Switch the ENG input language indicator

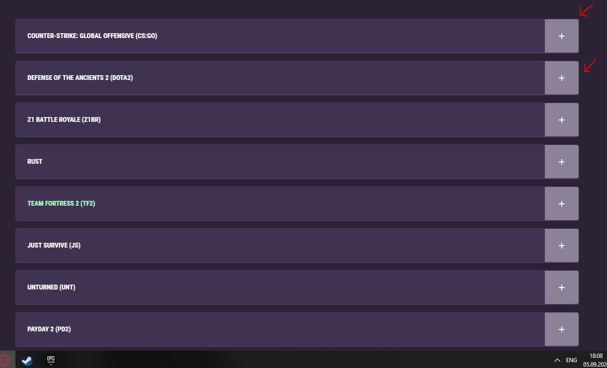[x=571, y=360]
